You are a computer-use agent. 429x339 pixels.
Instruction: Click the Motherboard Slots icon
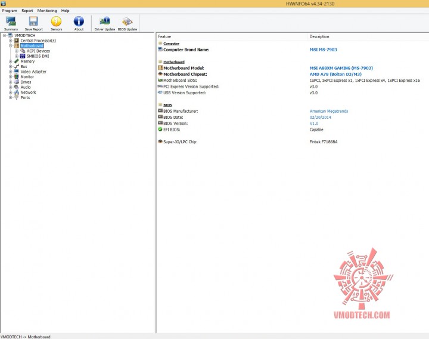pyautogui.click(x=160, y=81)
